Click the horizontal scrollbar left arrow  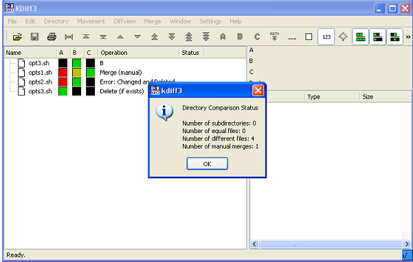(x=254, y=244)
